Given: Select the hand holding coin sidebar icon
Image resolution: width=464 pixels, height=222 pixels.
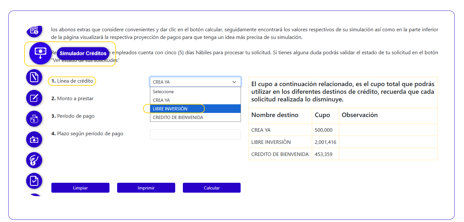Looking at the screenshot, I should tap(34, 160).
